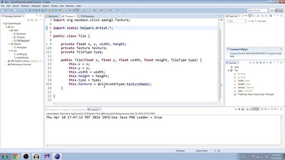This screenshot has width=285, height=160.
Task: Open the headphones app in taskbar
Action: coord(37,156)
